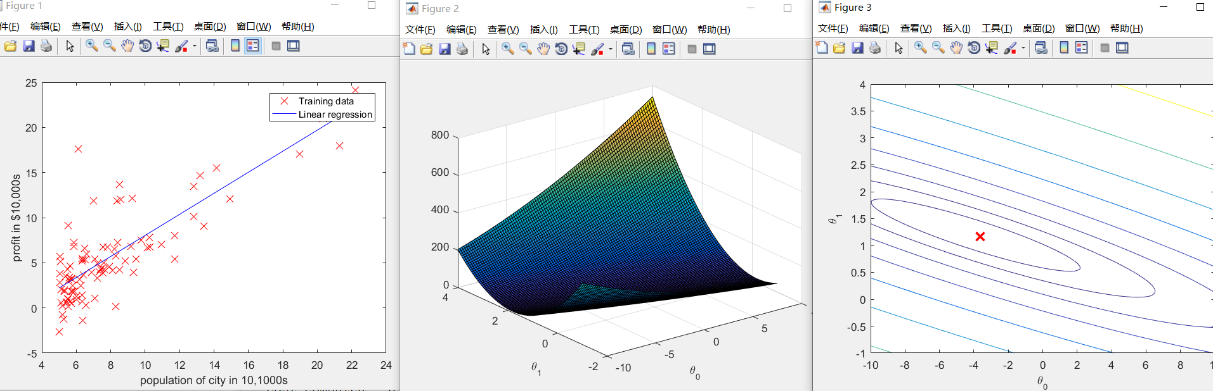Enable Data Cursor tool in Figure 1
This screenshot has width=1213, height=391.
point(163,46)
